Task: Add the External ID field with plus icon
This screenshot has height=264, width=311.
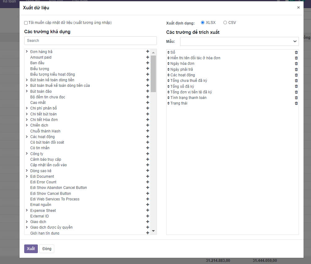Action: (148, 216)
